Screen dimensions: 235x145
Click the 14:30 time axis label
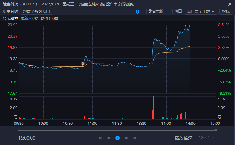coord(191,124)
